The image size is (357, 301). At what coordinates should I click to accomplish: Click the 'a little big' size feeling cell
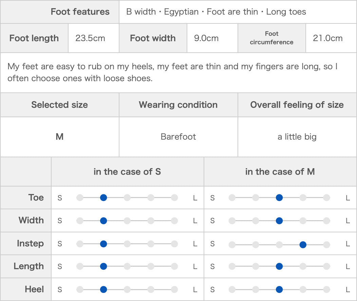(x=297, y=137)
